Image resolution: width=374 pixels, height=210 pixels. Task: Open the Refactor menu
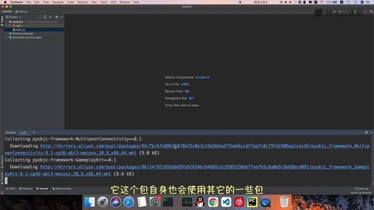[83, 2]
